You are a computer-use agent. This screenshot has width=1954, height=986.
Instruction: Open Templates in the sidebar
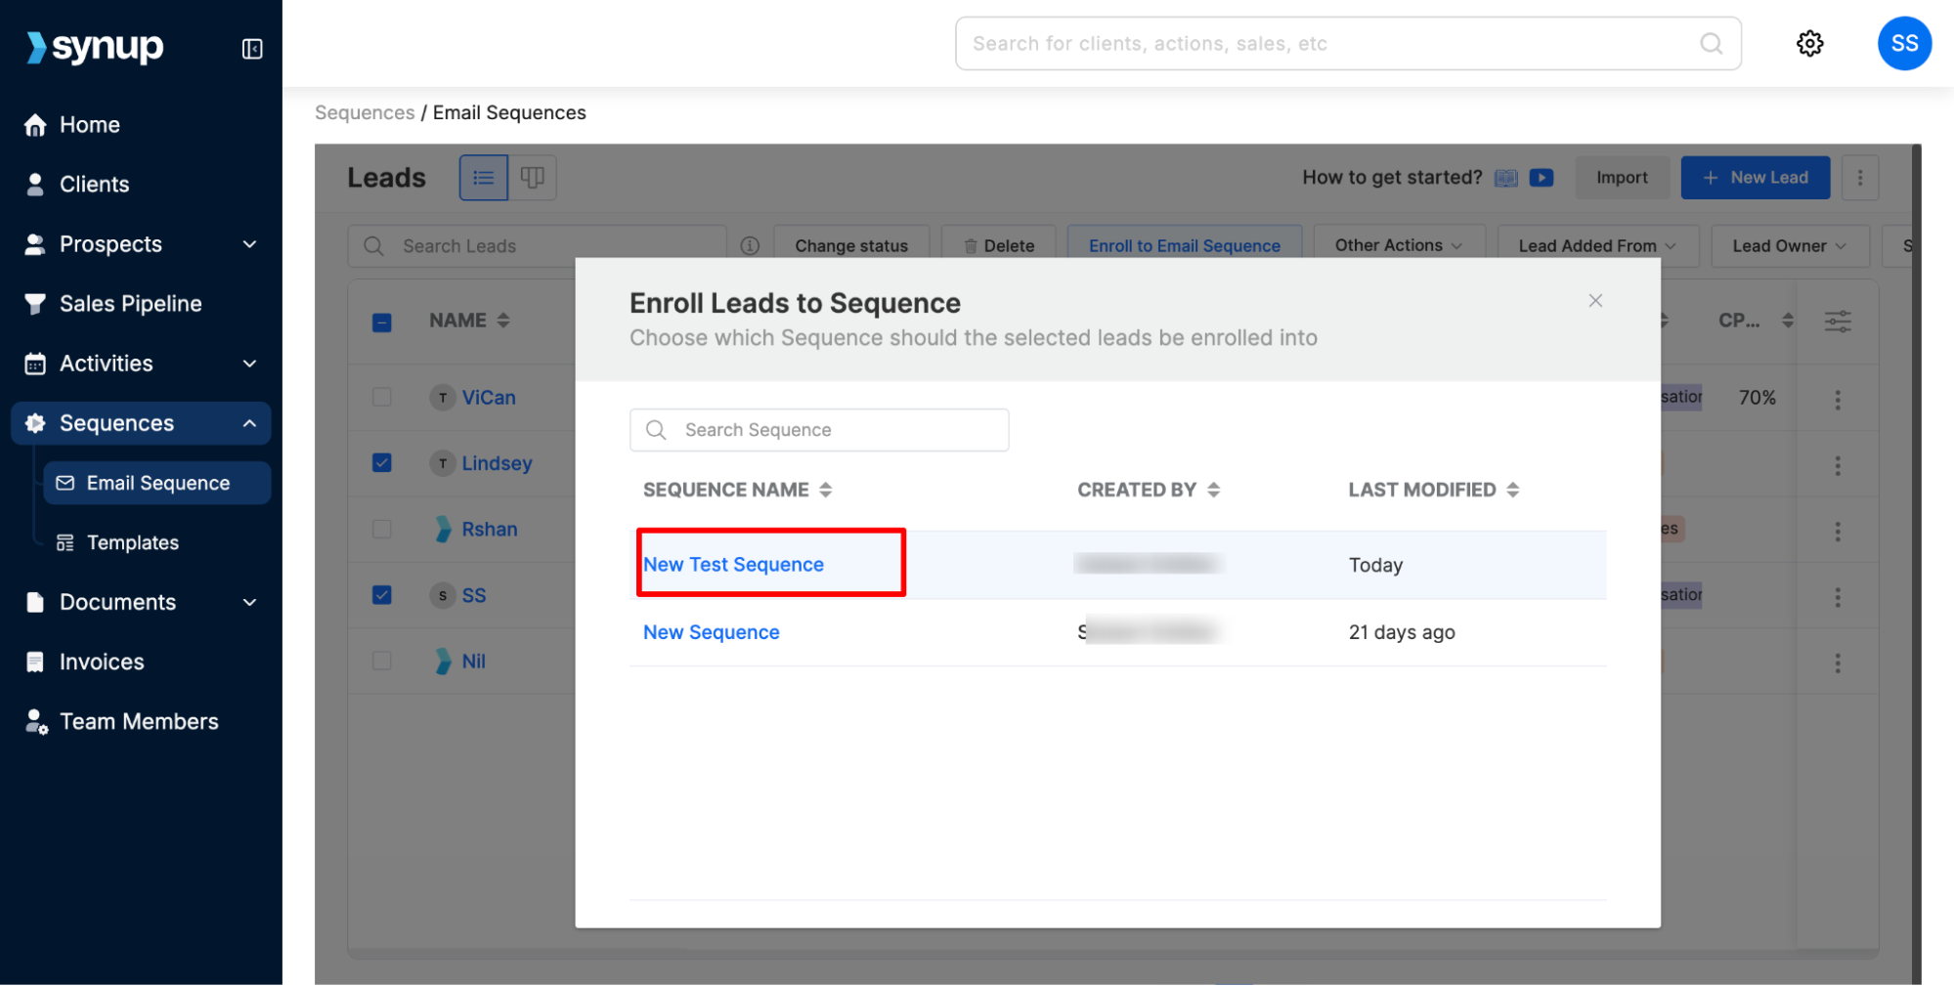[x=133, y=542]
